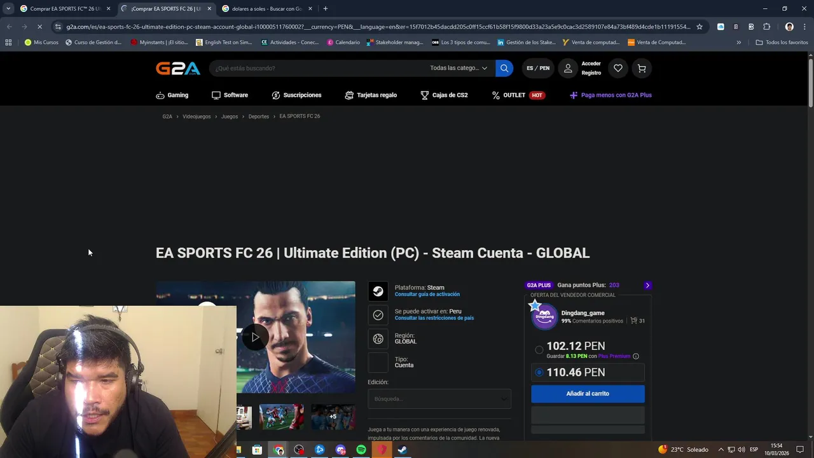This screenshot has height=458, width=814.
Task: Click the taskbar volume icon
Action: coord(742,450)
